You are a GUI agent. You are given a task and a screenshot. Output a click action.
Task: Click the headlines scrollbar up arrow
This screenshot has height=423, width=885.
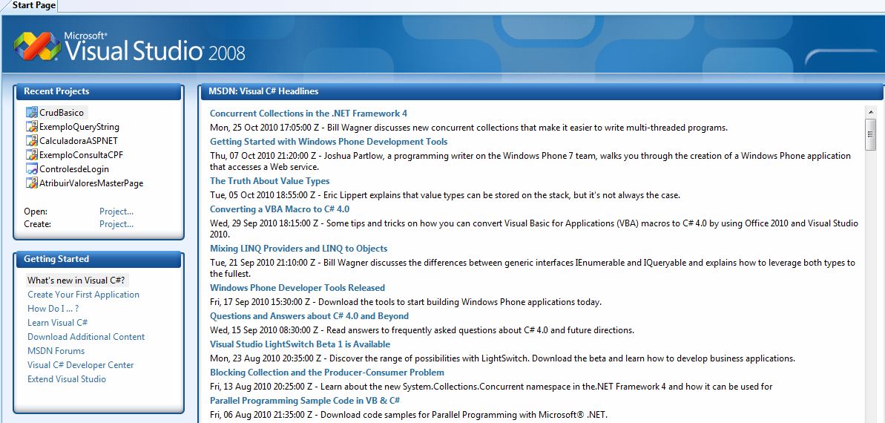(871, 112)
